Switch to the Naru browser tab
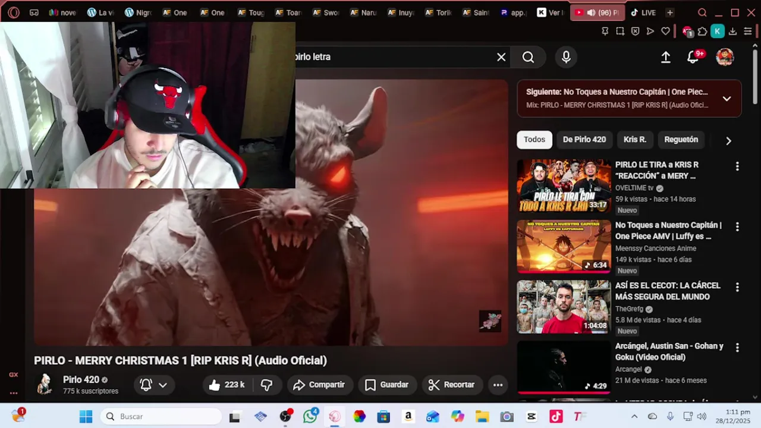This screenshot has height=428, width=761. (x=363, y=12)
